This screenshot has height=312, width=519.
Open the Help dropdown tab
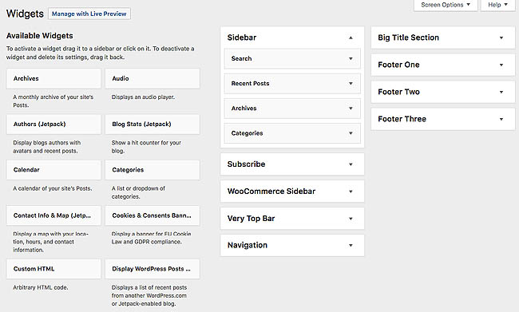497,5
